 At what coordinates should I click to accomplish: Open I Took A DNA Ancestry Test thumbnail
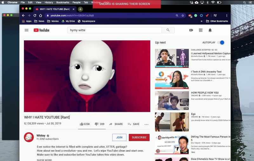(172, 80)
